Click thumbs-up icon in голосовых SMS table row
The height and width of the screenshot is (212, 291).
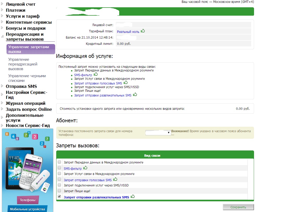tap(115, 179)
